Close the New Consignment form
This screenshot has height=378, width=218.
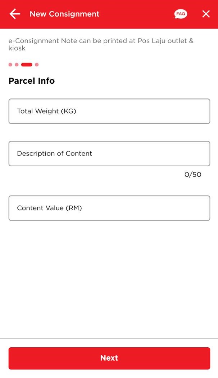(x=206, y=14)
